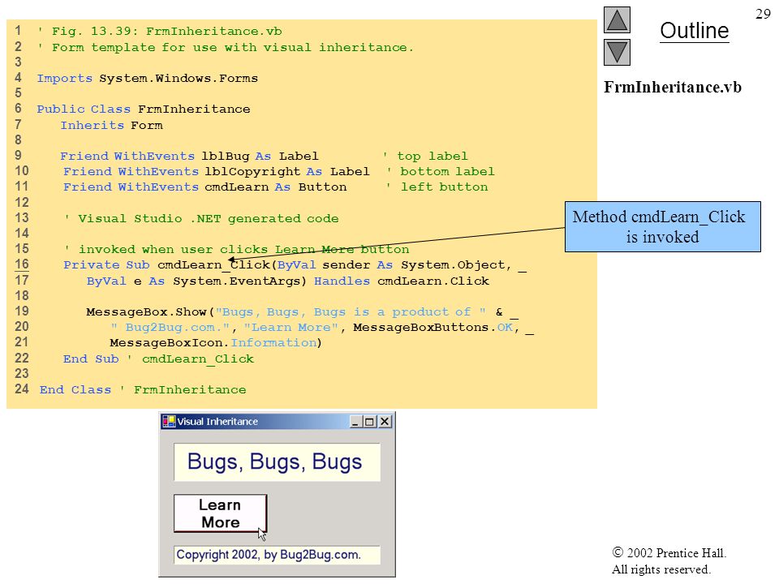Image resolution: width=779 pixels, height=584 pixels.
Task: Click the Visual Inheritance title bar text
Action: (x=217, y=422)
